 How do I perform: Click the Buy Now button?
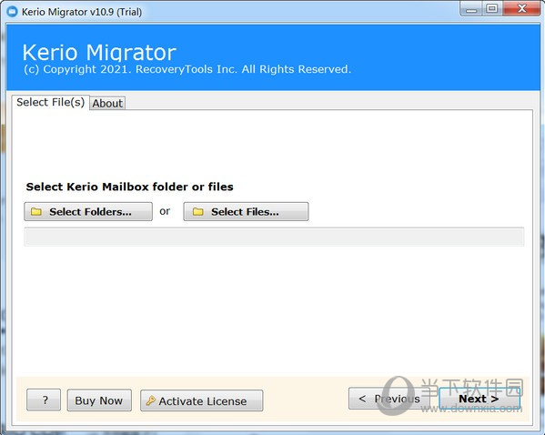[99, 400]
